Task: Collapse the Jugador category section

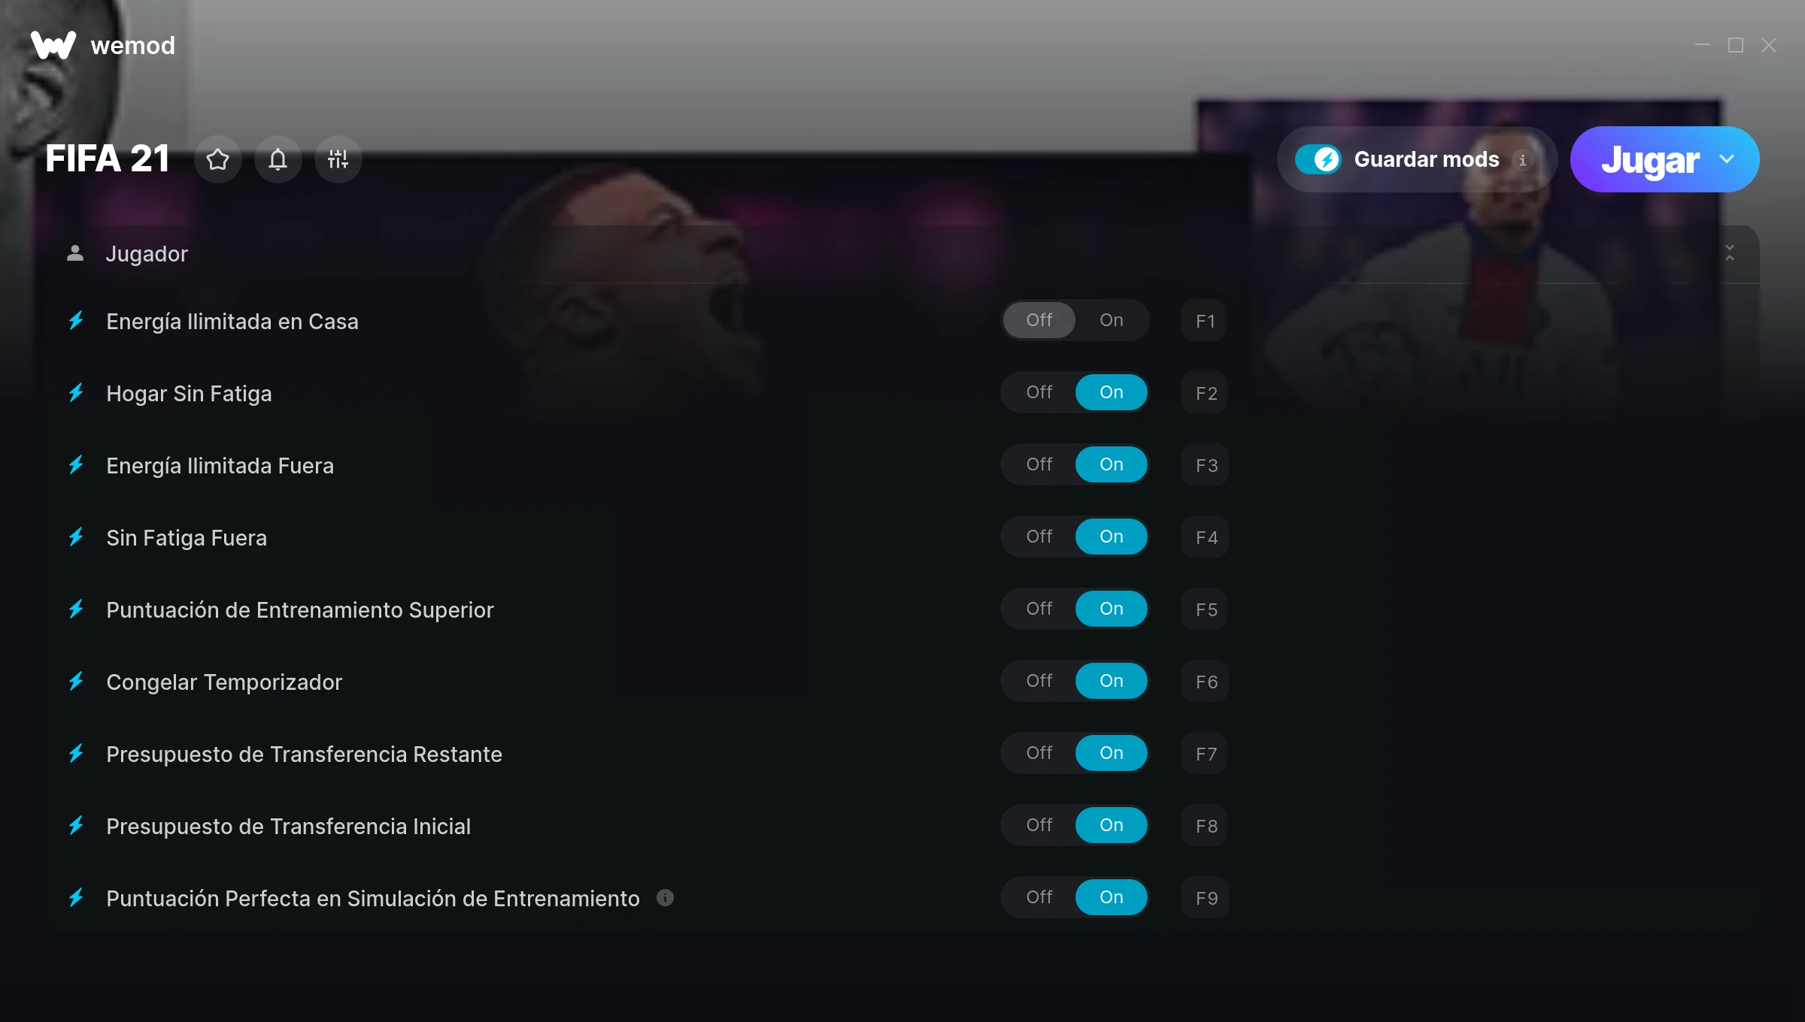Action: click(1730, 253)
